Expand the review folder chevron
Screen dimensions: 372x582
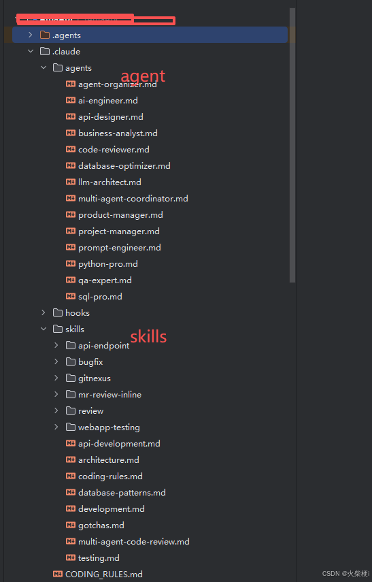[x=56, y=410]
